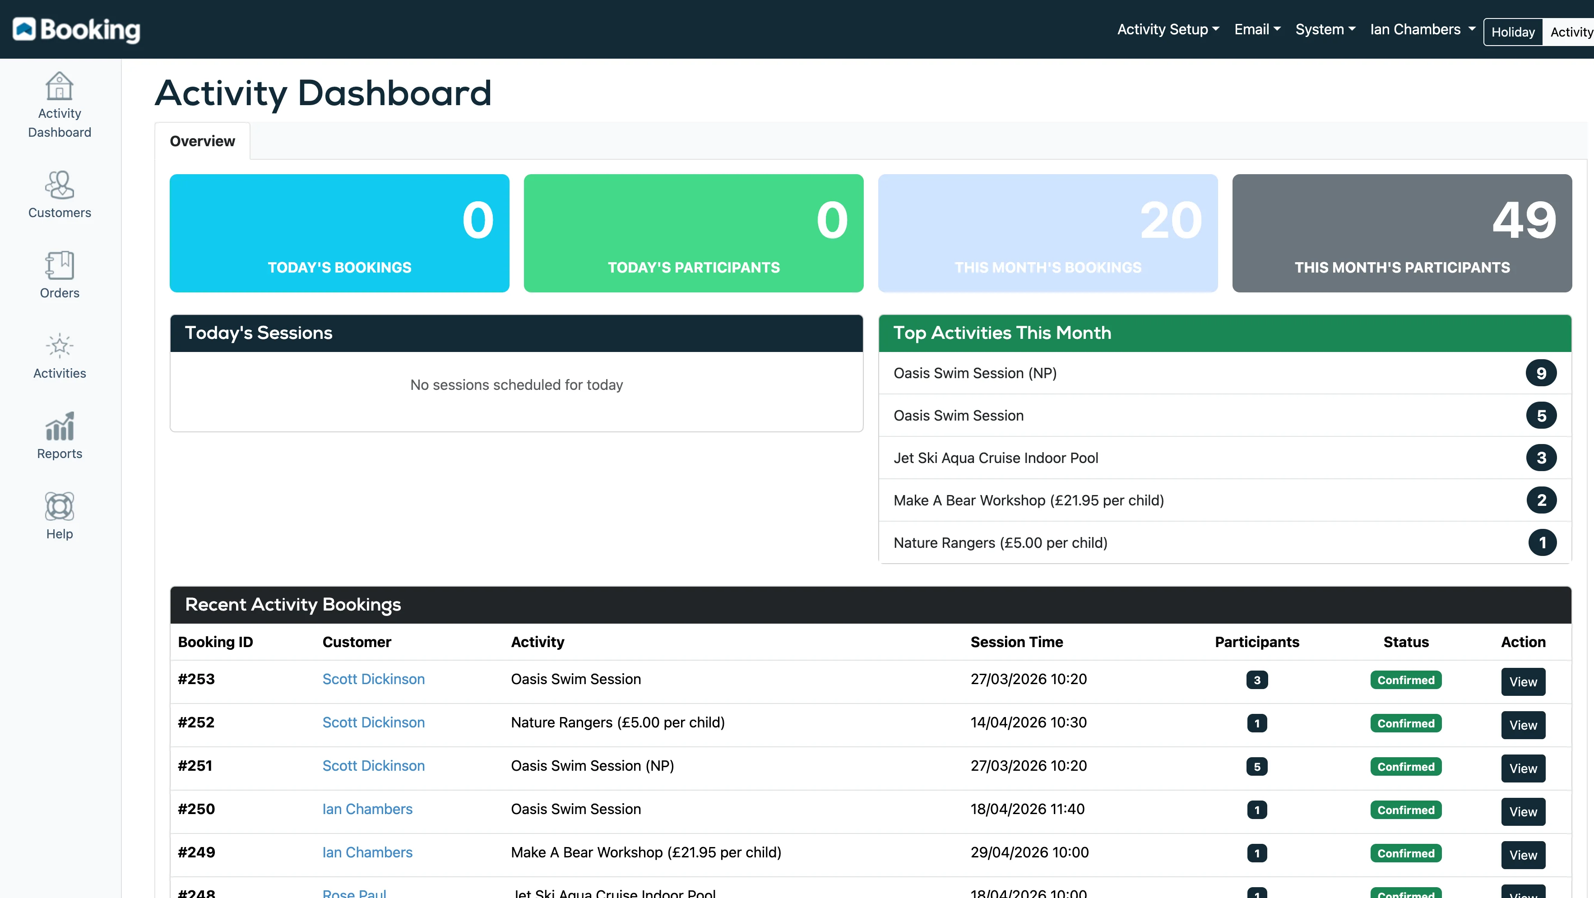
Task: Select the Overview tab
Action: [x=202, y=141]
